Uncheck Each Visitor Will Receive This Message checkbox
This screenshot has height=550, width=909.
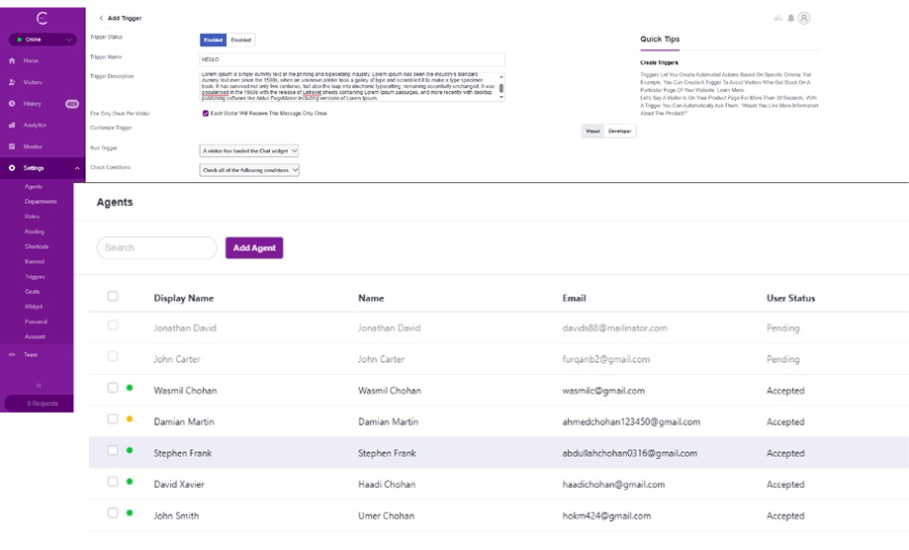(x=205, y=114)
